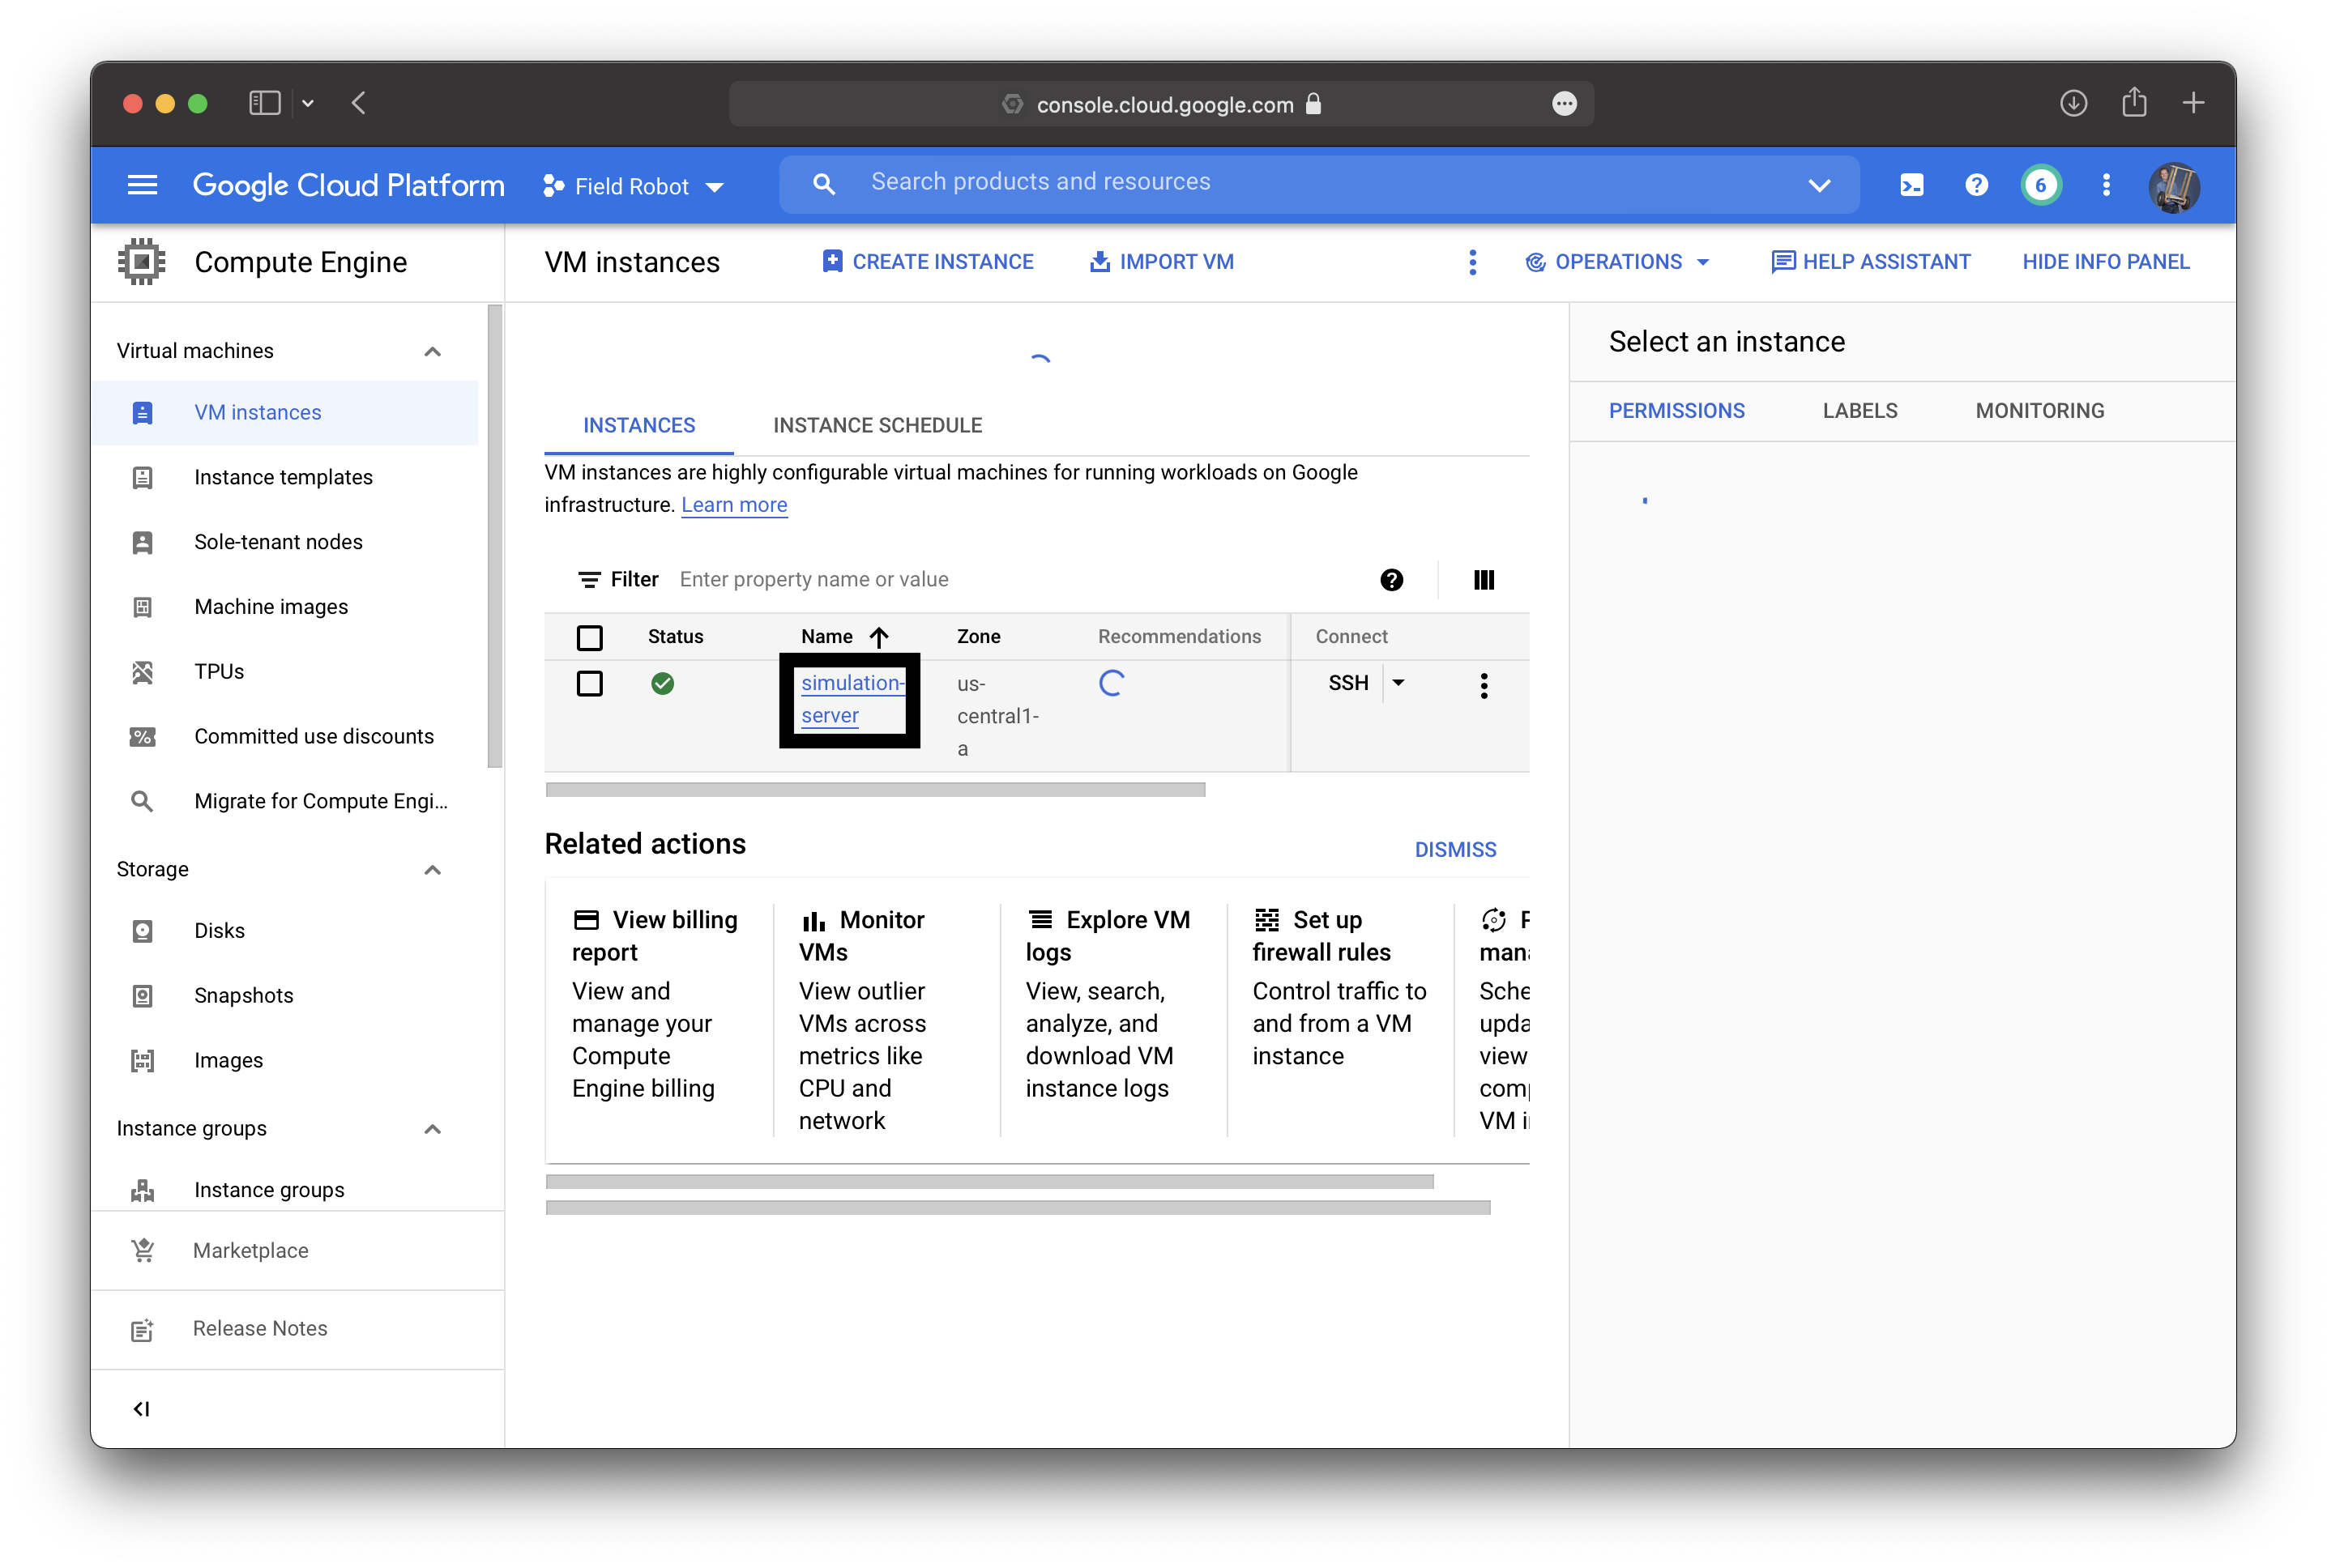Open the simulation-server instance link
The width and height of the screenshot is (2327, 1568).
click(852, 699)
